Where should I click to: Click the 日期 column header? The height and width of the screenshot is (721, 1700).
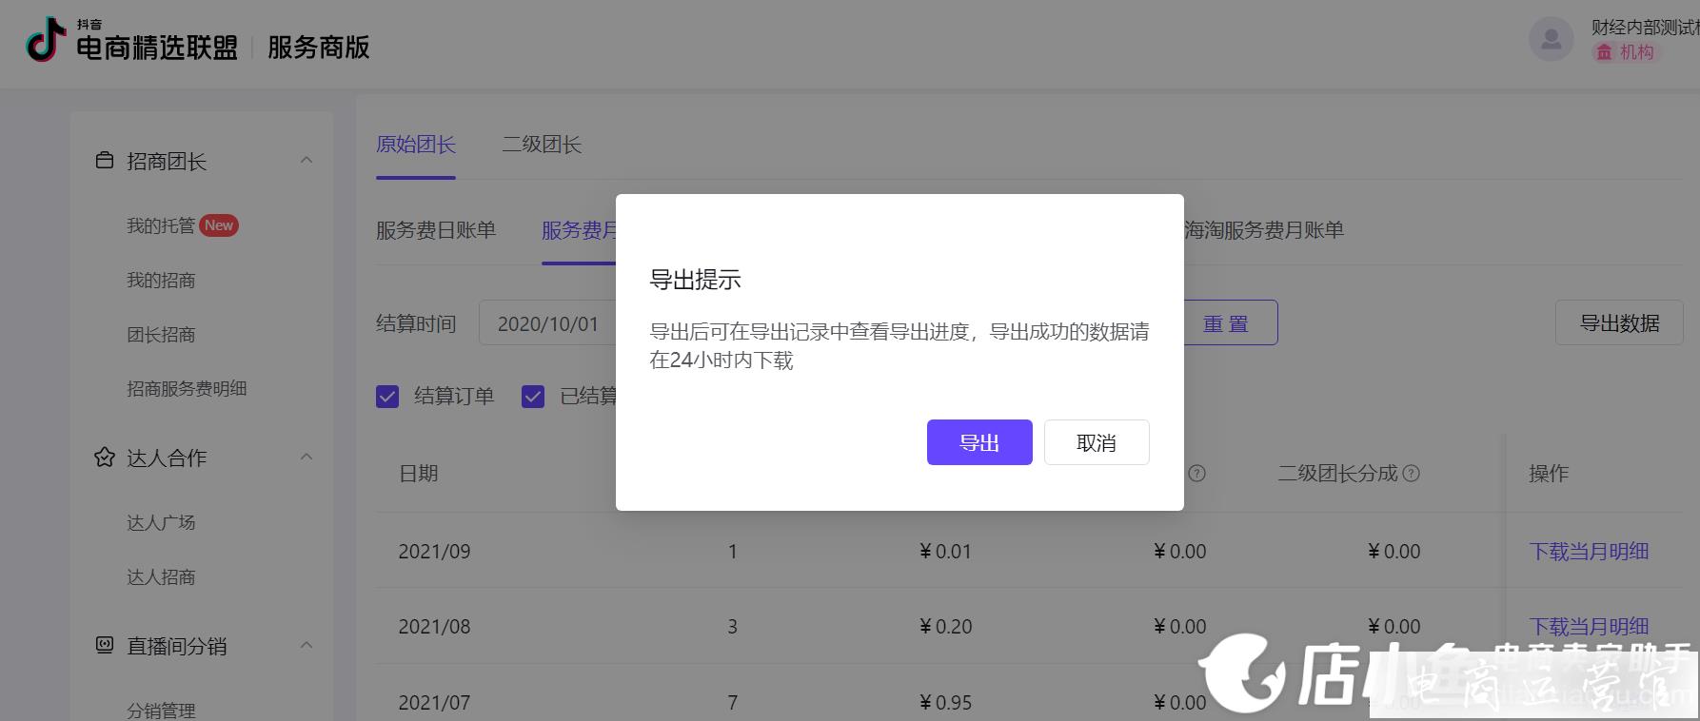coord(419,474)
